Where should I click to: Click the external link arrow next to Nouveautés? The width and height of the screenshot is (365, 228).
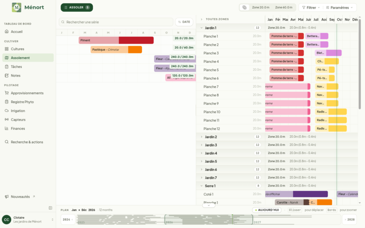point(34,197)
